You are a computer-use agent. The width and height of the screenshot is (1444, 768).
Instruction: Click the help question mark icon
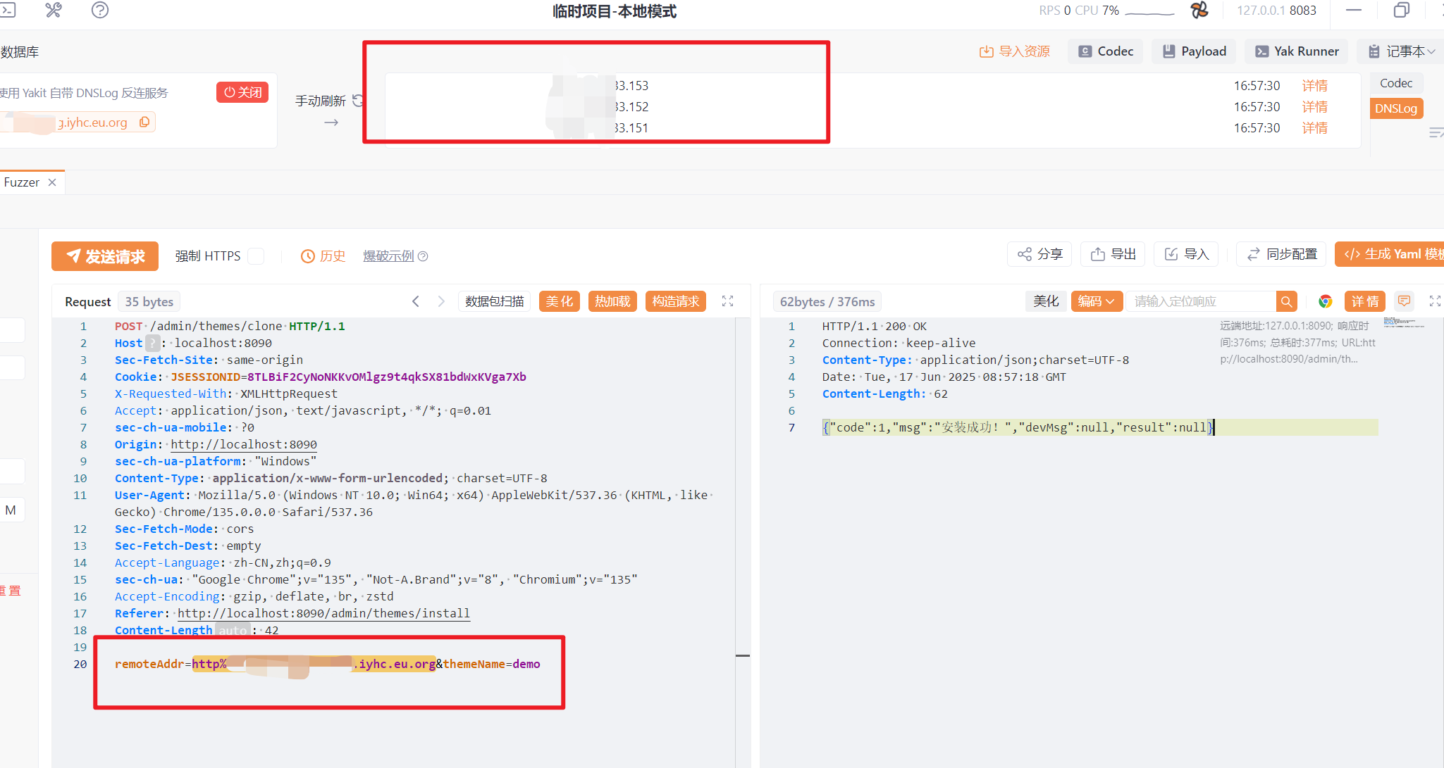tap(100, 10)
